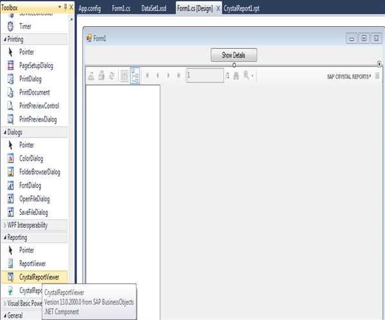Click the page number input field
385x320 pixels.
[204, 76]
